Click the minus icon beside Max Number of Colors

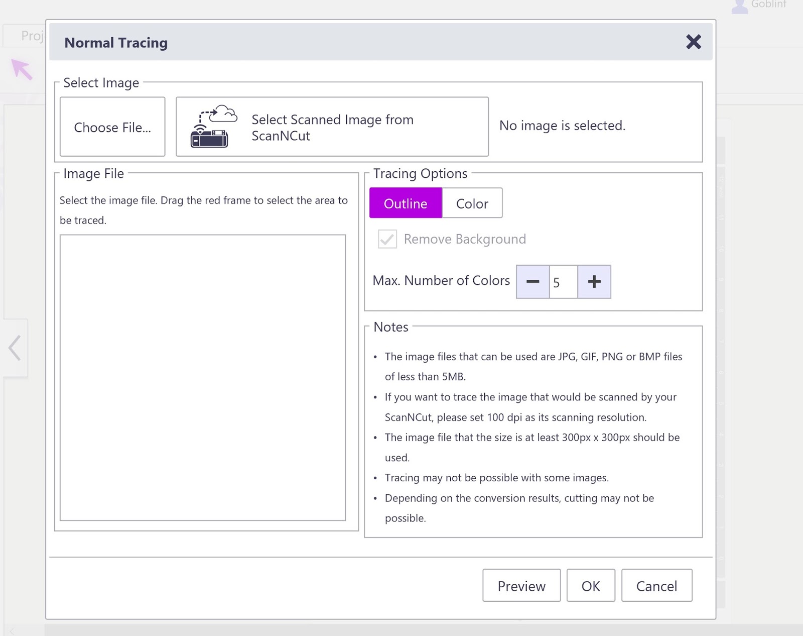532,282
